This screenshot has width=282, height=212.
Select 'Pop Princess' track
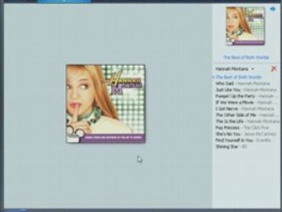242,127
